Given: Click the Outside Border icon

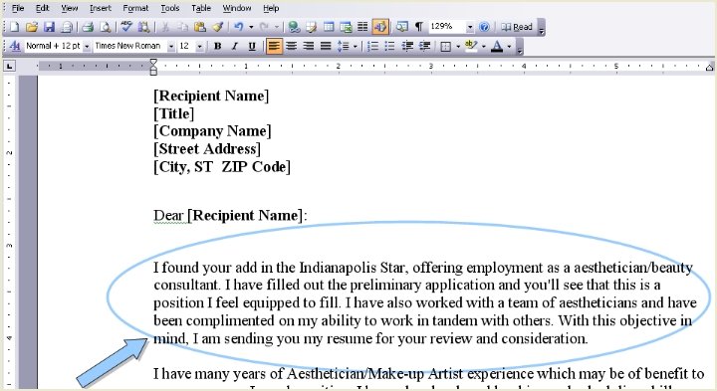Looking at the screenshot, I should [x=446, y=46].
